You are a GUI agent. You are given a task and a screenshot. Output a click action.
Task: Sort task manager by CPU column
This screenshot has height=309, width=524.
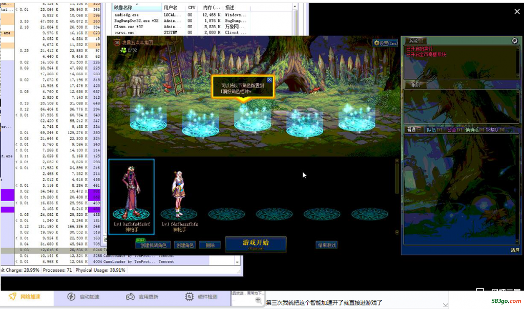192,7
